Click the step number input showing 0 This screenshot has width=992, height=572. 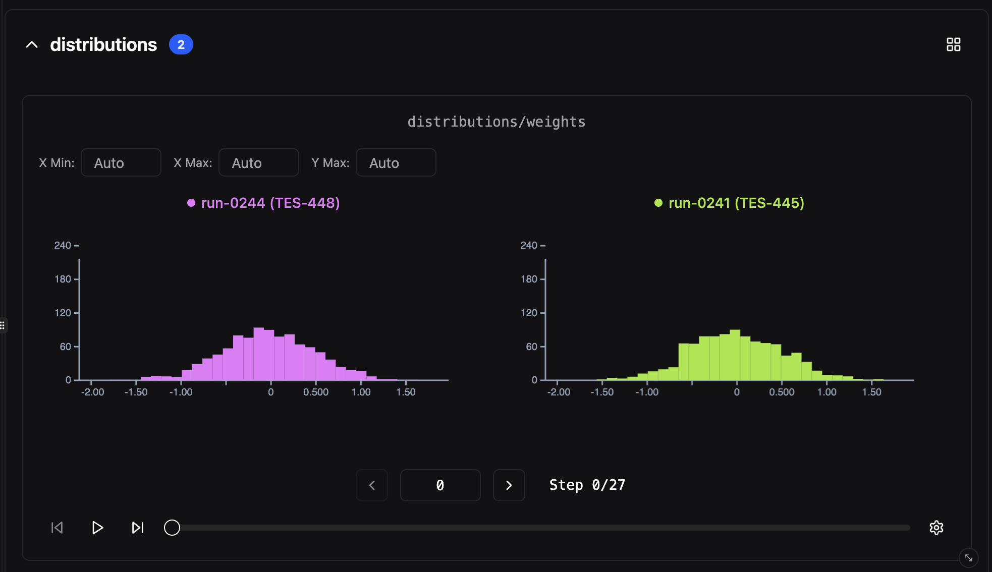click(x=440, y=485)
